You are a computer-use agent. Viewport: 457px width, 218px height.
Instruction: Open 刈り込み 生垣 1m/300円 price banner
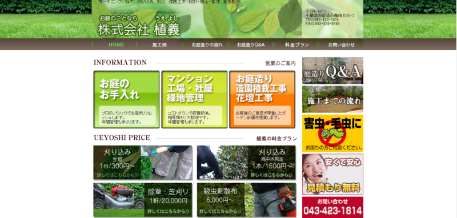pyautogui.click(x=143, y=163)
